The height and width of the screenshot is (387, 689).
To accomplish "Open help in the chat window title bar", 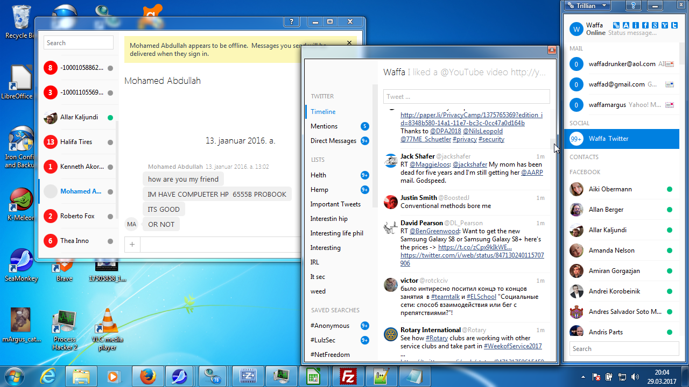I will [x=291, y=21].
